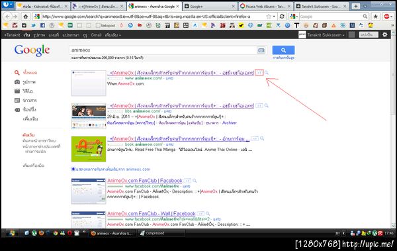Open the Firefox menu button
The image size is (397, 251).
tap(7, 5)
